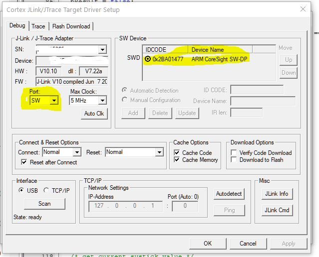The image size is (319, 257).
Task: Enable Download to Flash checkbox
Action: click(x=234, y=159)
